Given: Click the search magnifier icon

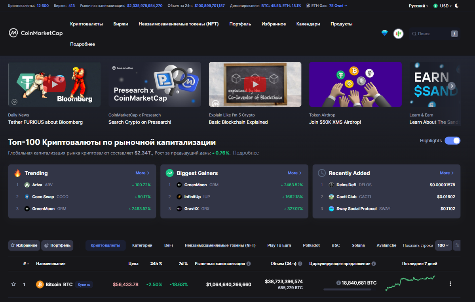Looking at the screenshot, I should [x=414, y=34].
